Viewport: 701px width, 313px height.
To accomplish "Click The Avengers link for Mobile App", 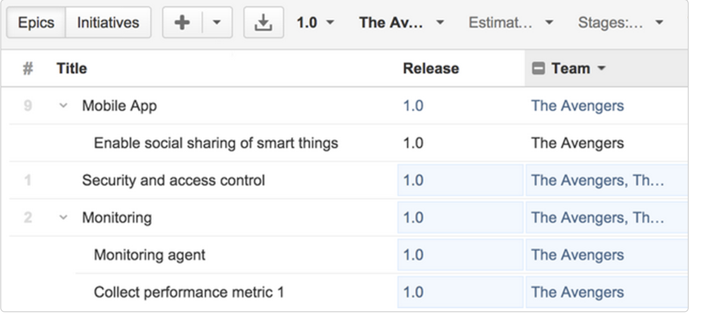I will click(x=577, y=106).
